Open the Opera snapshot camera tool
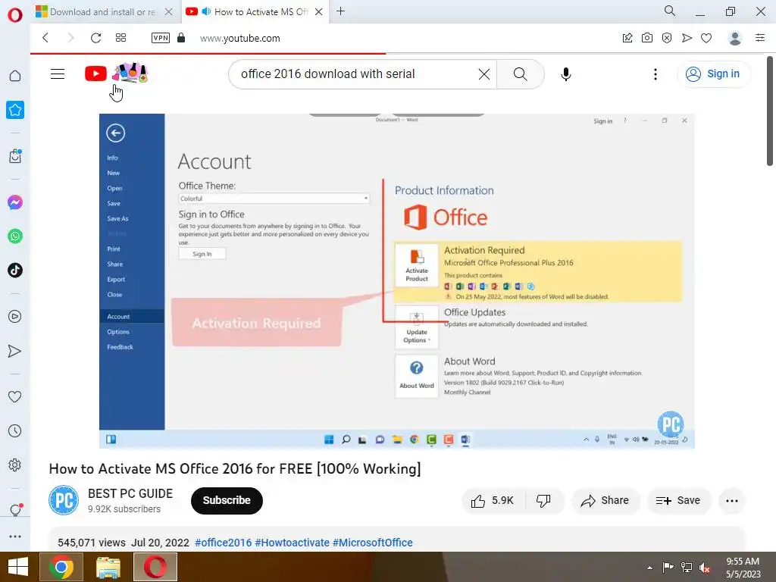The width and height of the screenshot is (776, 582). (647, 38)
